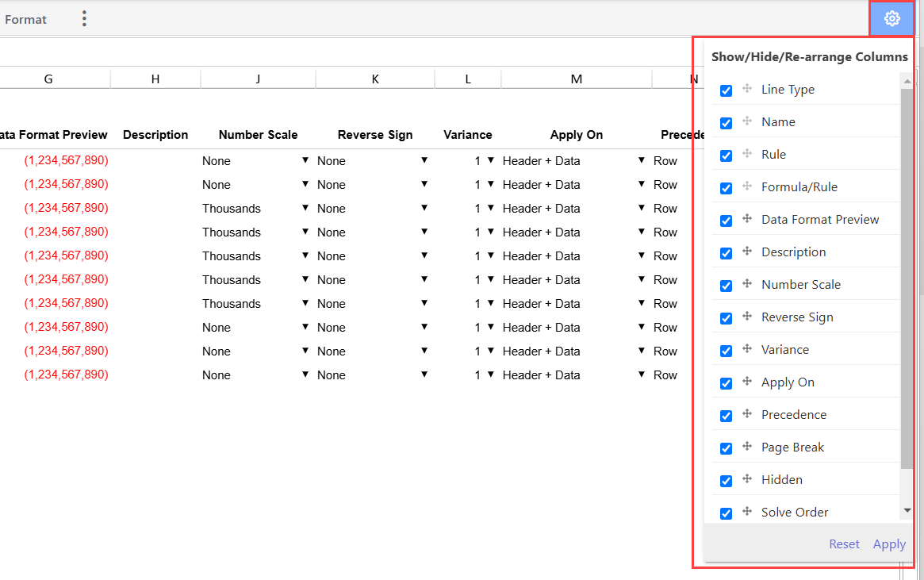Open the Format menu
This screenshot has height=580, width=924.
click(x=25, y=19)
